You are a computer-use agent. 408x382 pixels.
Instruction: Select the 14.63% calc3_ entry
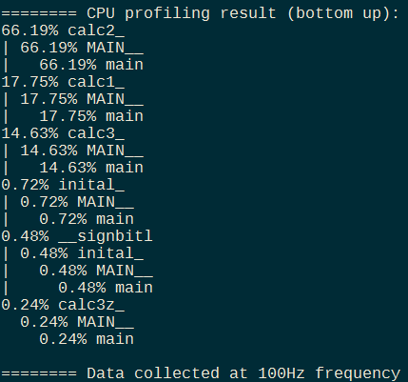[63, 133]
